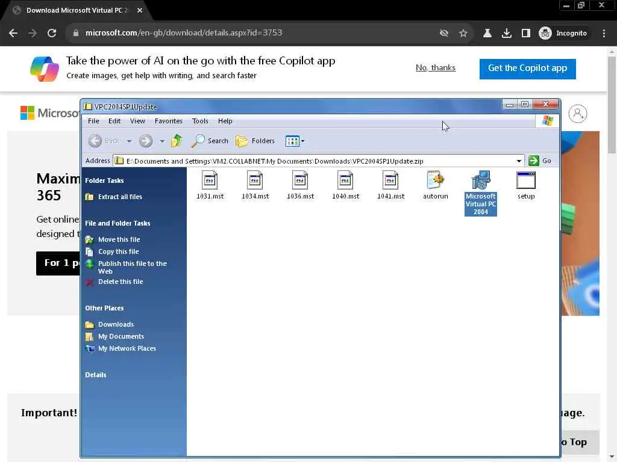Click the Windows flag logo in Explorer

point(547,121)
